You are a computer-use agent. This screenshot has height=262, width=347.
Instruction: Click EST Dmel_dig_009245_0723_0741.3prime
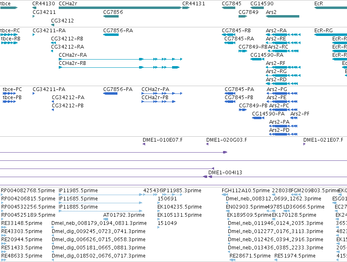99,231
